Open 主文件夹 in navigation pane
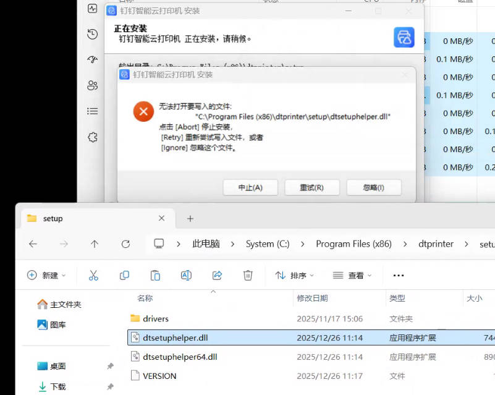The height and width of the screenshot is (395, 495). 59,304
